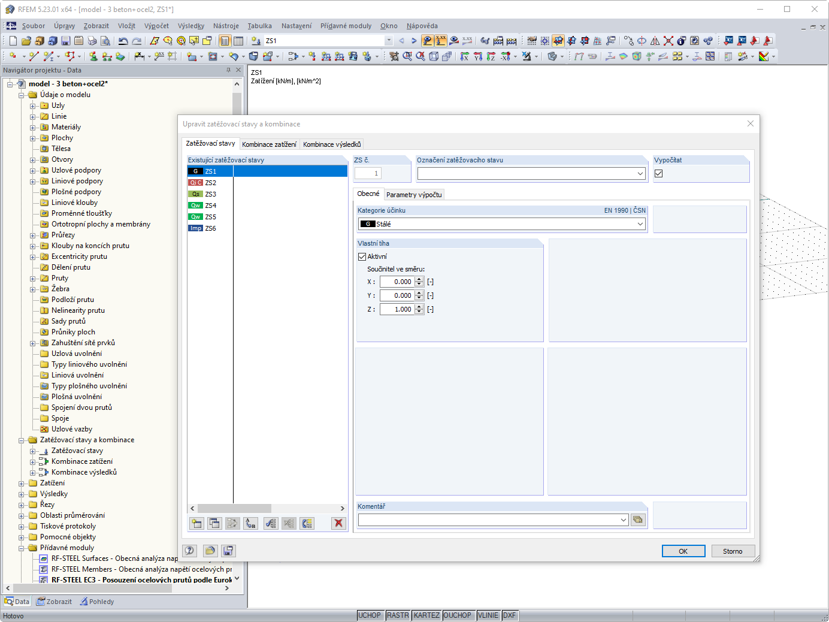The height and width of the screenshot is (622, 829).
Task: Open the Soubor menu
Action: [34, 26]
